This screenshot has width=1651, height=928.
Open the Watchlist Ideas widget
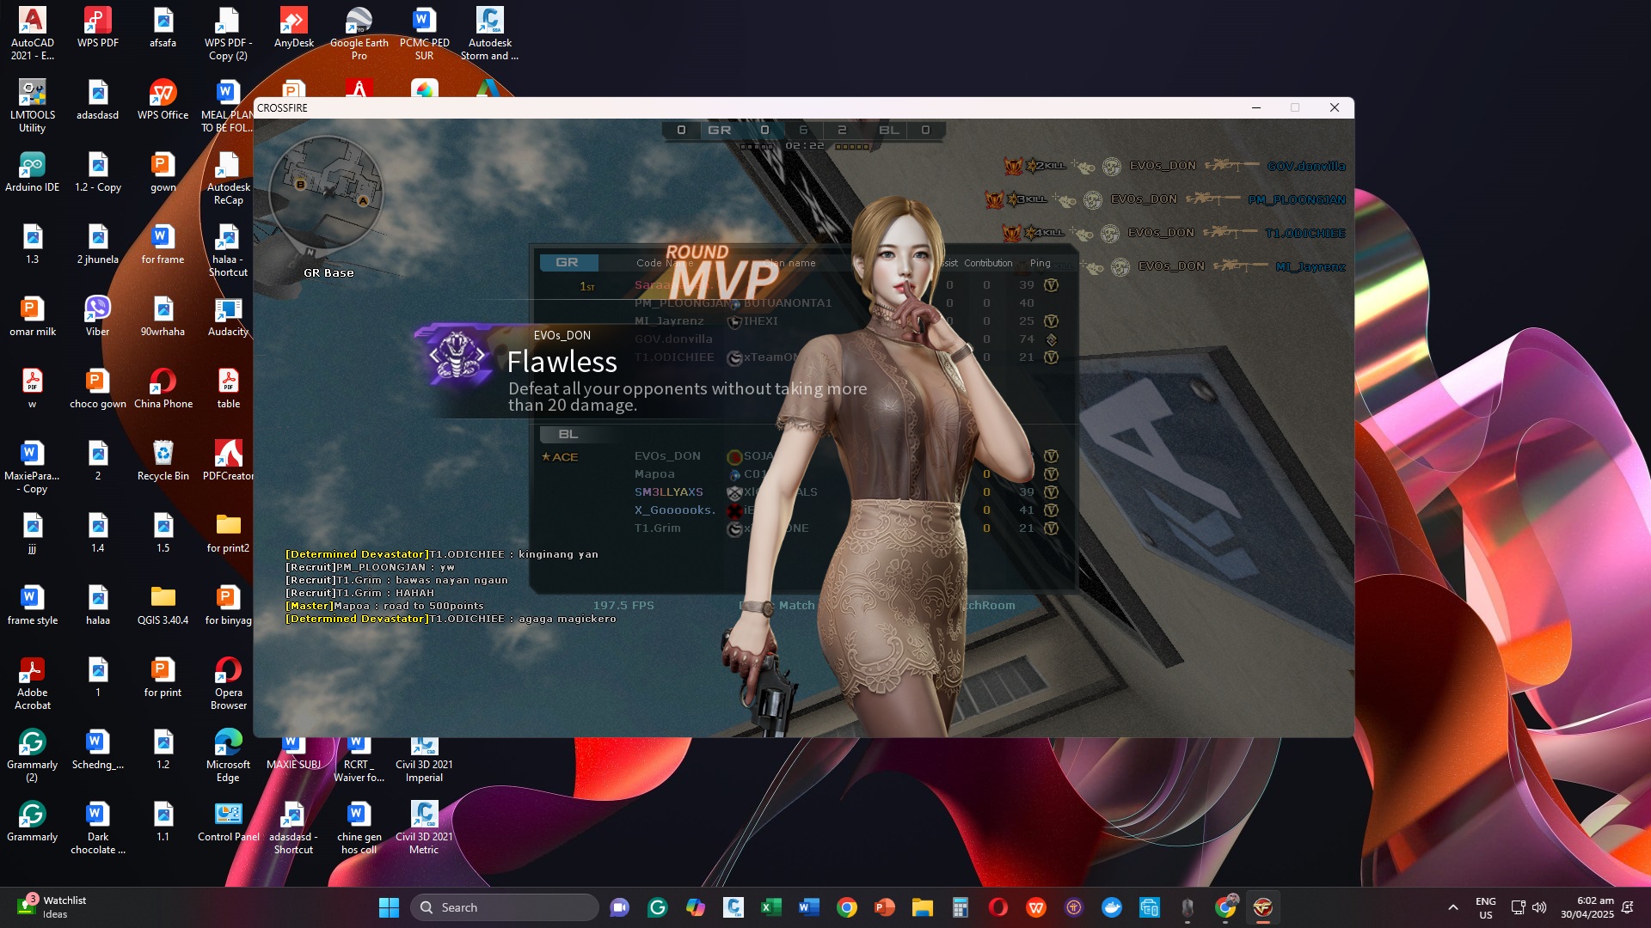pos(52,907)
